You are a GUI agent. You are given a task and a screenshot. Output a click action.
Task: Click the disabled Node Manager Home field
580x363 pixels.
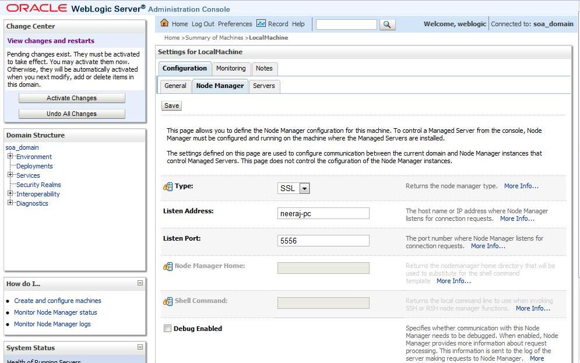click(x=324, y=268)
